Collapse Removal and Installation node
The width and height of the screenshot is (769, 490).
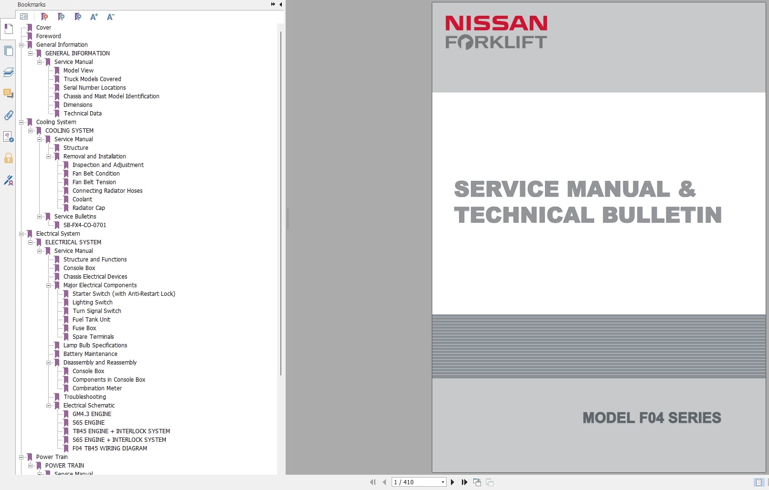(x=48, y=156)
